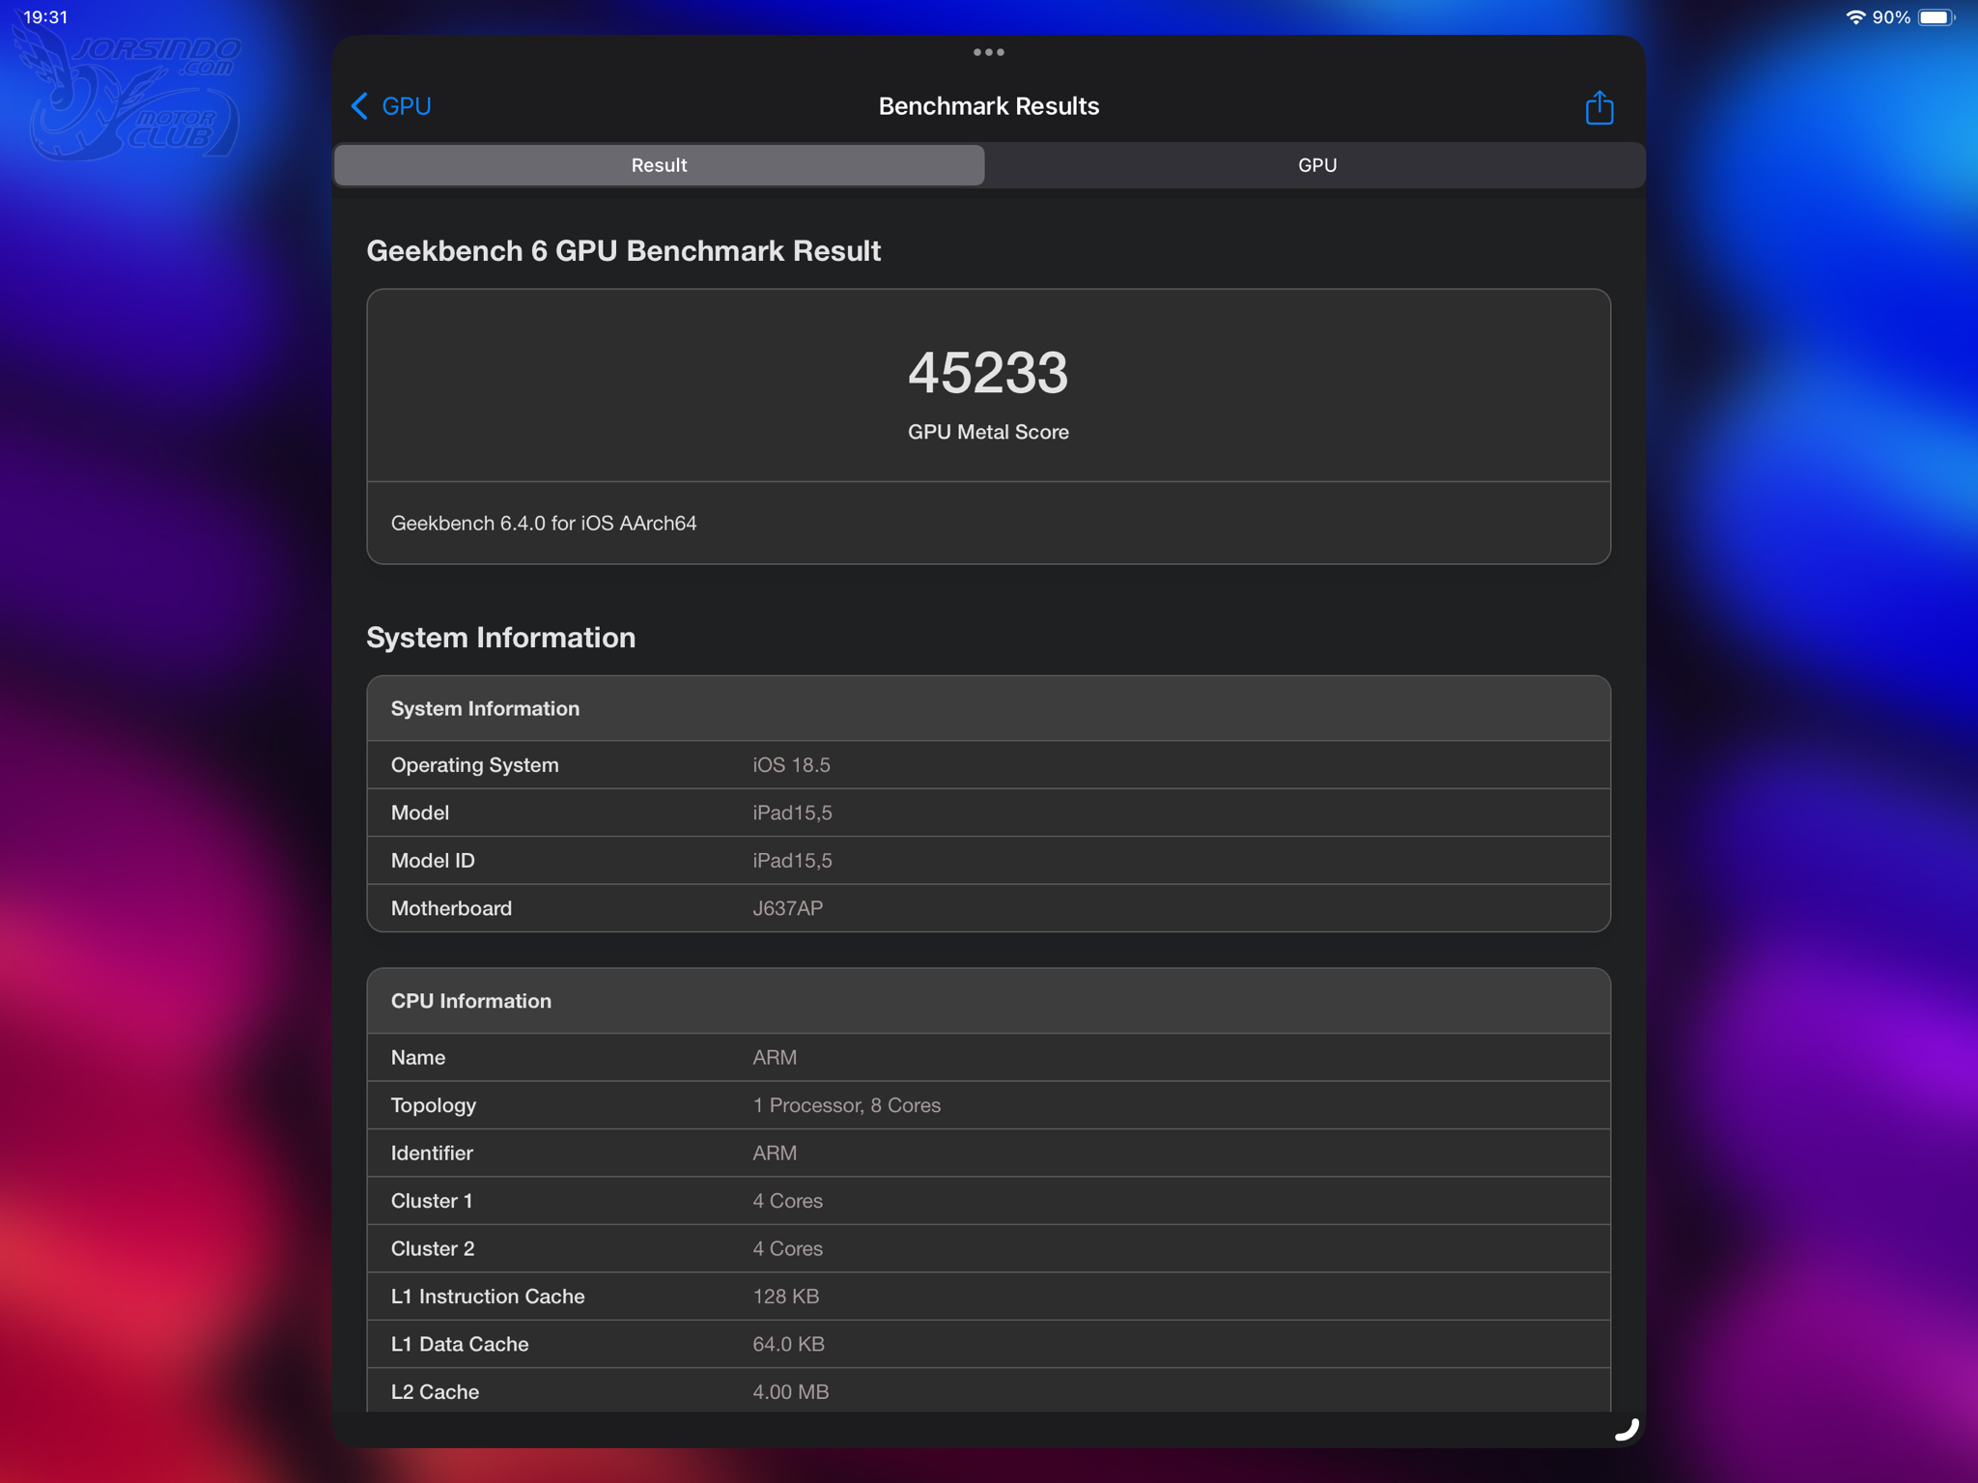Tap the CPU Information section header

tap(988, 1001)
